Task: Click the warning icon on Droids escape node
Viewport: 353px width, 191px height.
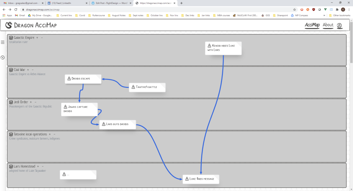Action: 69,79
